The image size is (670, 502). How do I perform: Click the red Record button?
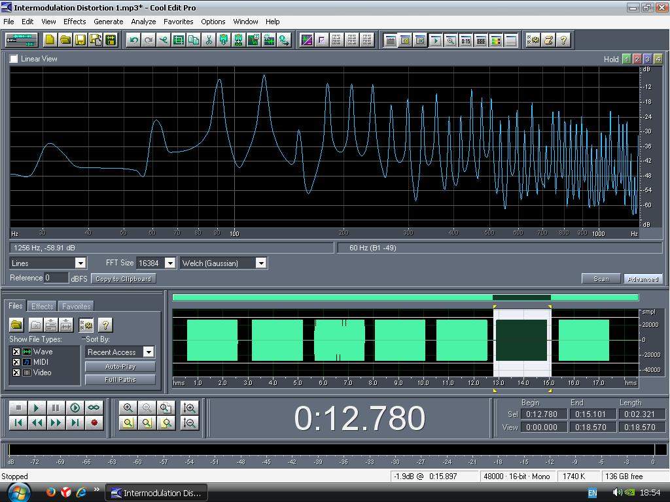[x=94, y=423]
